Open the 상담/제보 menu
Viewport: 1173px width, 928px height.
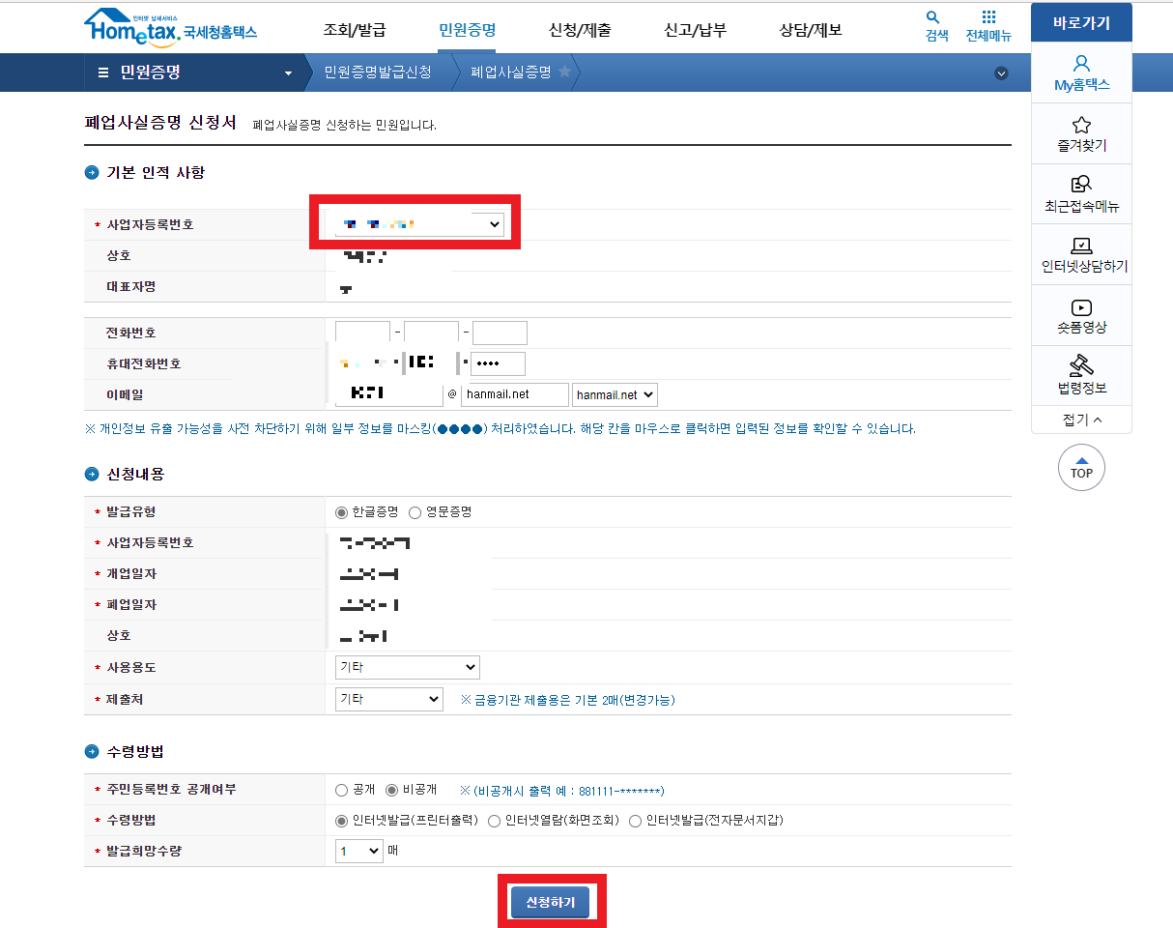pyautogui.click(x=811, y=30)
